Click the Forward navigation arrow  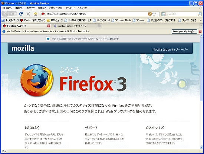coord(11,14)
